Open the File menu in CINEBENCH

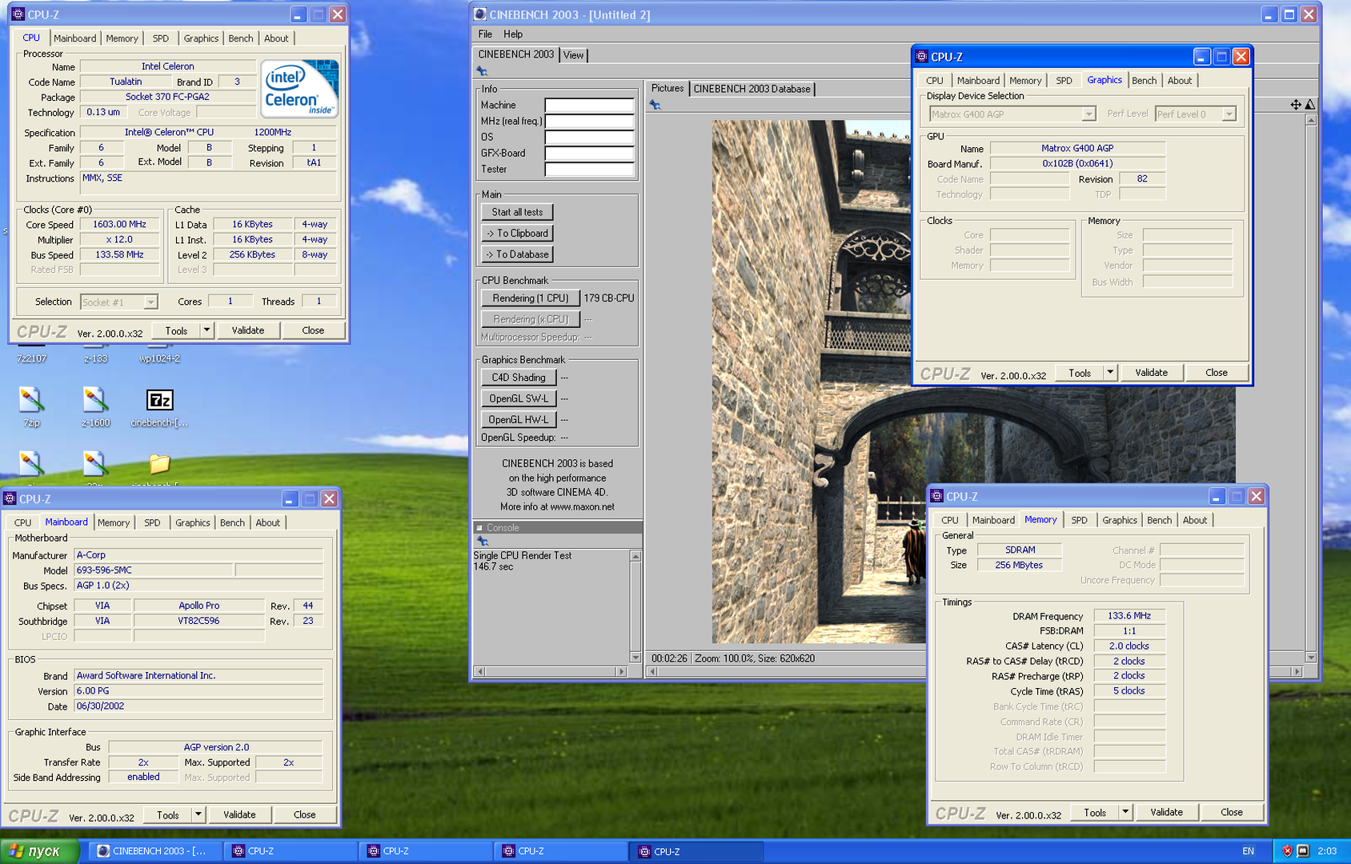pyautogui.click(x=485, y=34)
